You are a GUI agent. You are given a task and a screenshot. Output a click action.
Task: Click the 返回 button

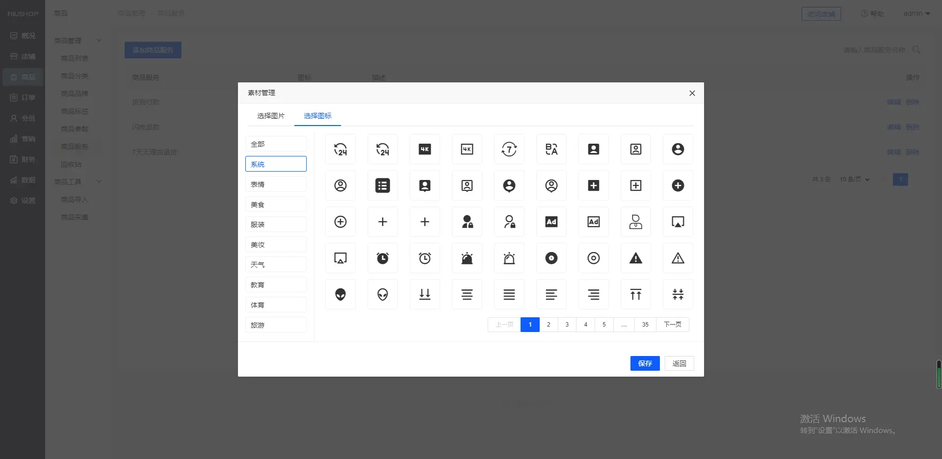(679, 363)
